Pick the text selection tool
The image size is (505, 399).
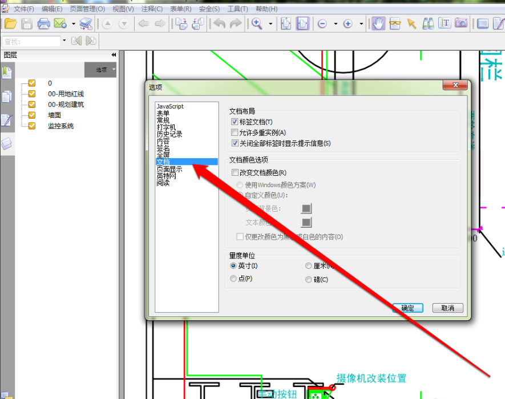coord(445,23)
